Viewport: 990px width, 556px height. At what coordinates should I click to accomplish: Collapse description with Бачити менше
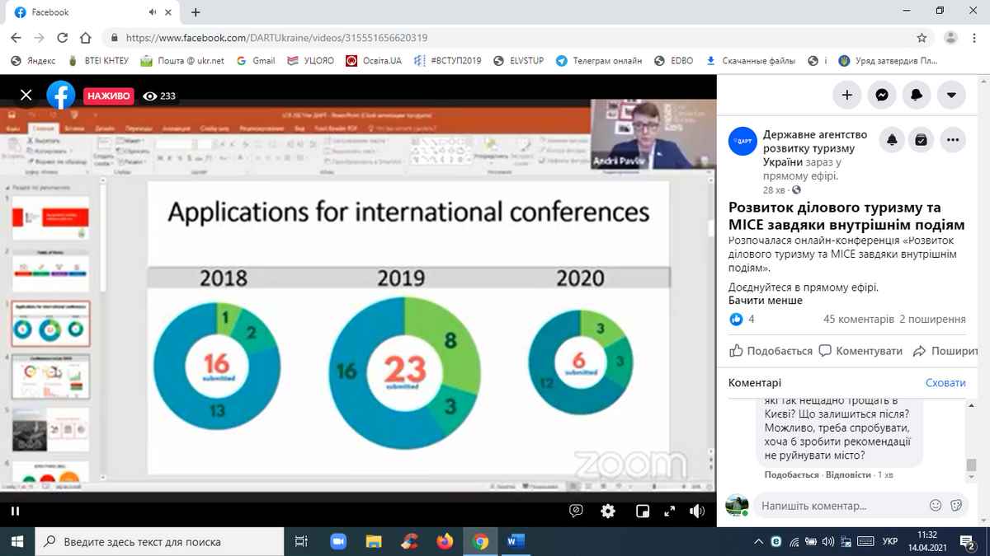(765, 301)
